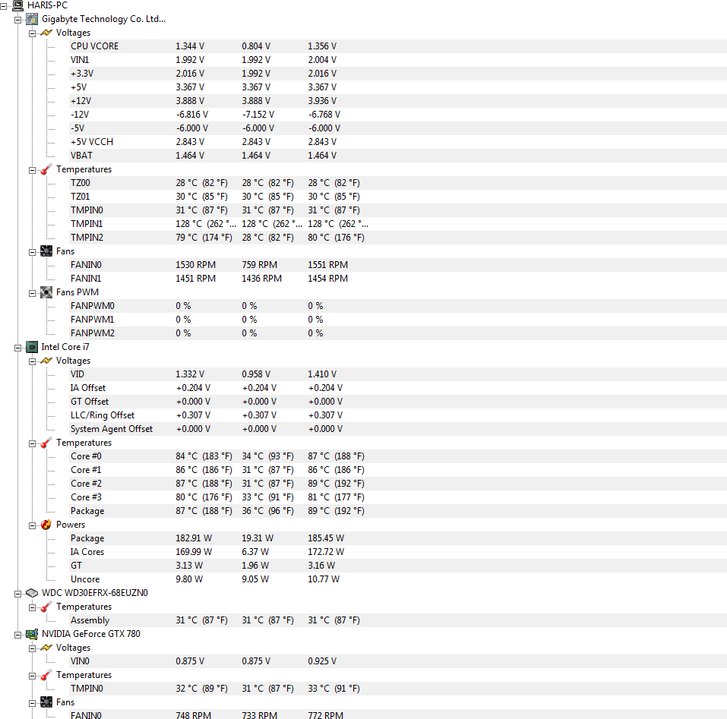
Task: Select the +12V voltage row
Action: point(398,101)
